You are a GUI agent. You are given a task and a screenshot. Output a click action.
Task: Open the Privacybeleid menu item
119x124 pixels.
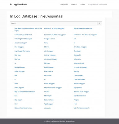point(64,4)
